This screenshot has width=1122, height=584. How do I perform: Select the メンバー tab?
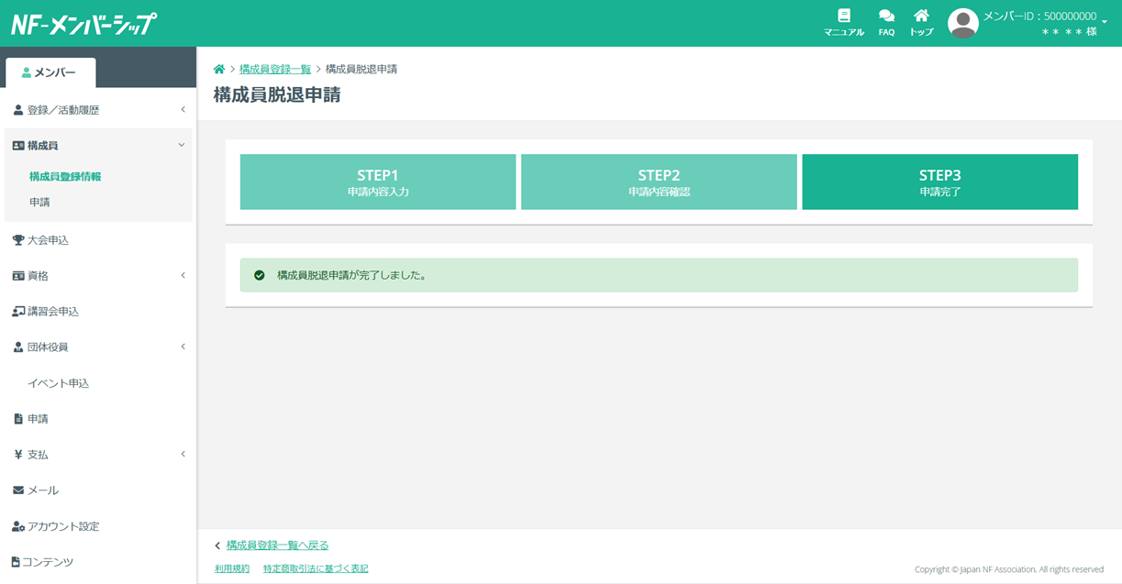coord(50,72)
